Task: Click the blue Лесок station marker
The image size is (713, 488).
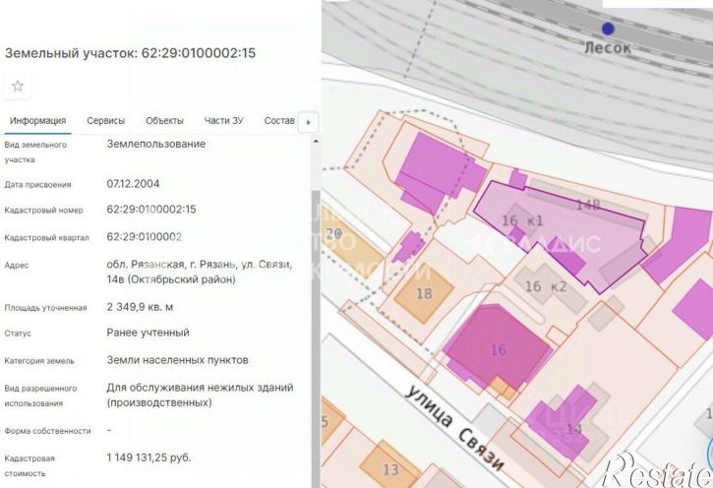Action: point(608,30)
